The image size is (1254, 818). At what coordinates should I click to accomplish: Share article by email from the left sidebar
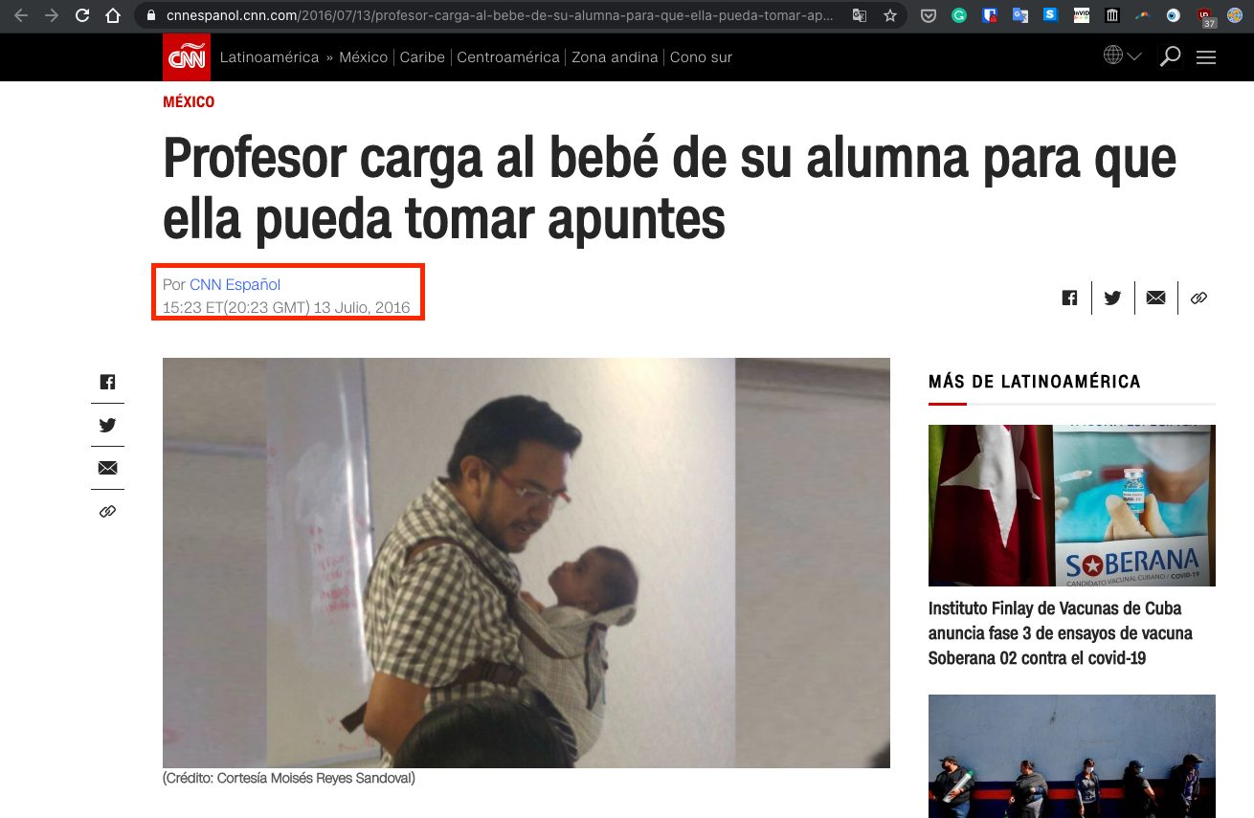tap(107, 468)
